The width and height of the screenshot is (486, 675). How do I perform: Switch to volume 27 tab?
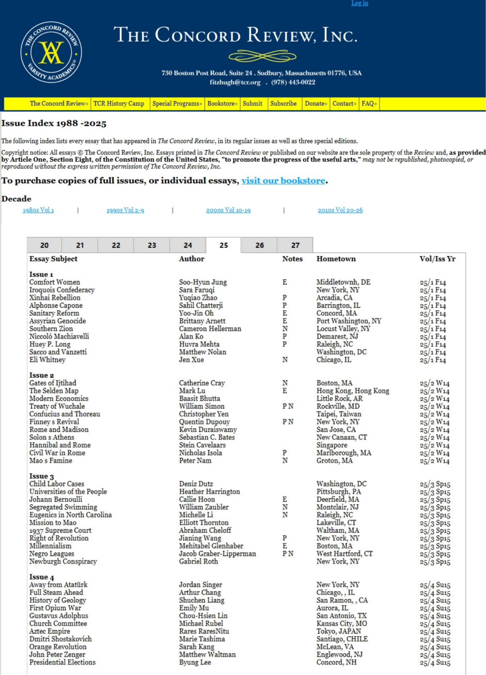click(x=295, y=245)
